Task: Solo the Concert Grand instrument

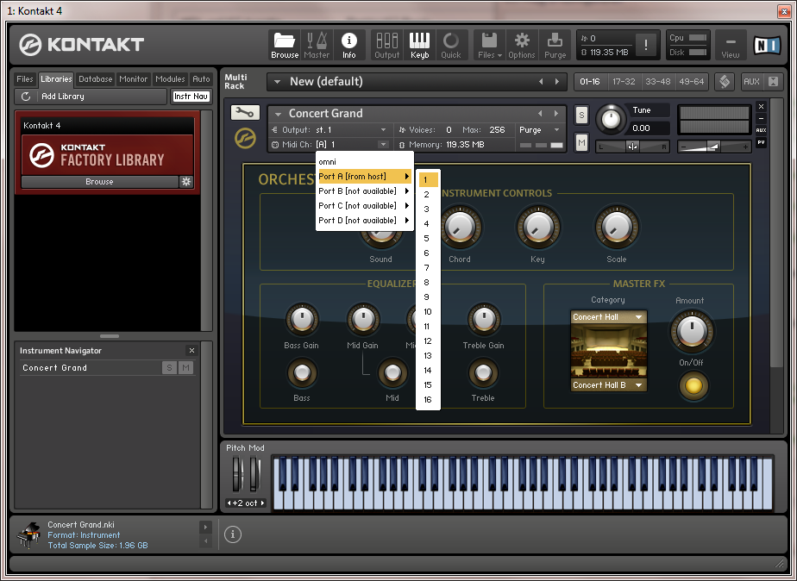Action: (x=581, y=115)
